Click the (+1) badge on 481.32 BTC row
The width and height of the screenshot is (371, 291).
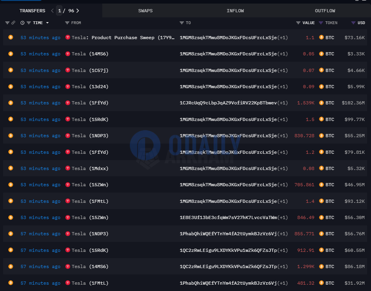click(283, 283)
